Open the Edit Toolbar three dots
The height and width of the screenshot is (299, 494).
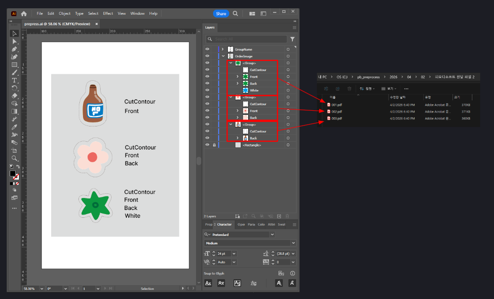pyautogui.click(x=14, y=208)
